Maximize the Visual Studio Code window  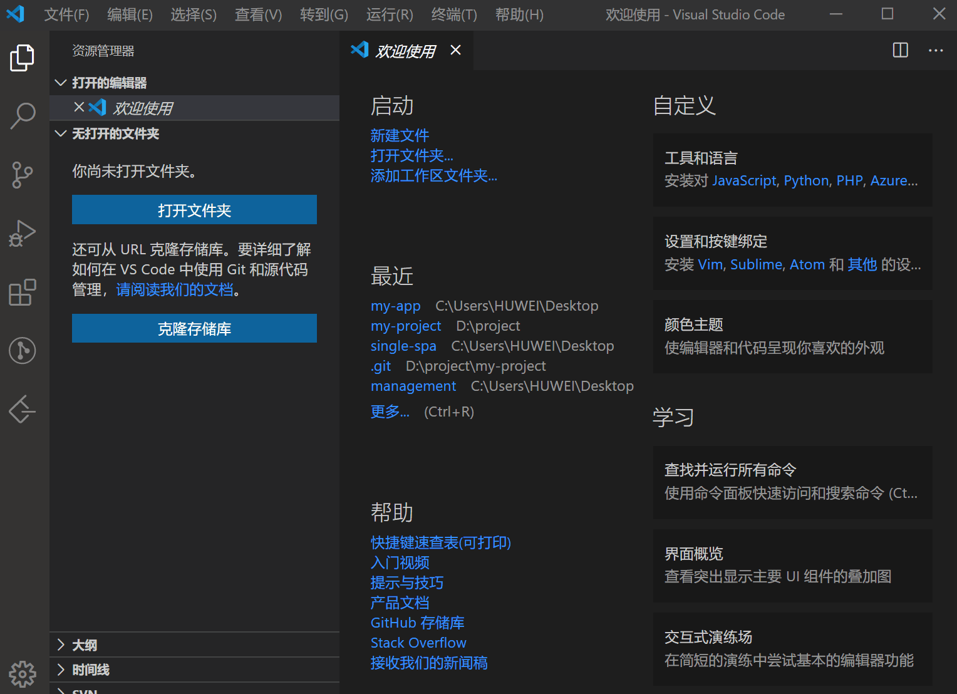[x=887, y=14]
